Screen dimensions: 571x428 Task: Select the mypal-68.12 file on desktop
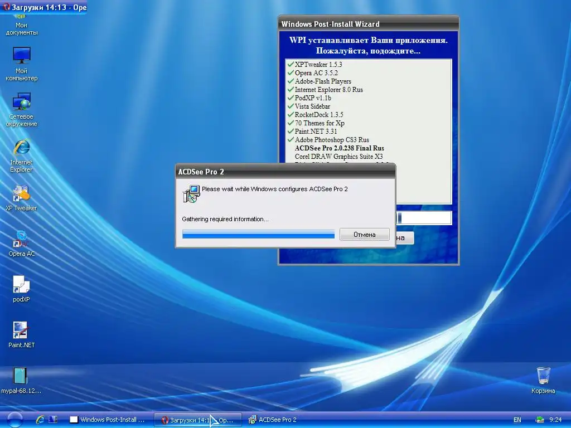[x=21, y=381]
